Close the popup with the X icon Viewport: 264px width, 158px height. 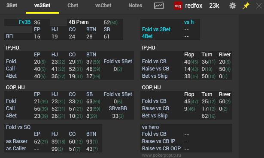pyautogui.click(x=259, y=6)
